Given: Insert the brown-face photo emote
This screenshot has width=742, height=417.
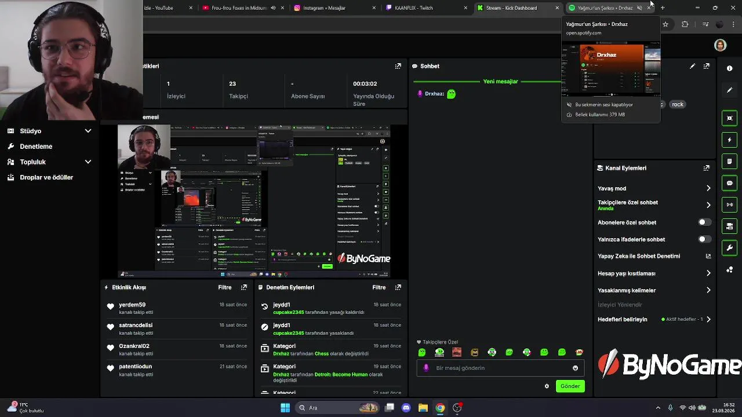Looking at the screenshot, I should click(x=457, y=352).
